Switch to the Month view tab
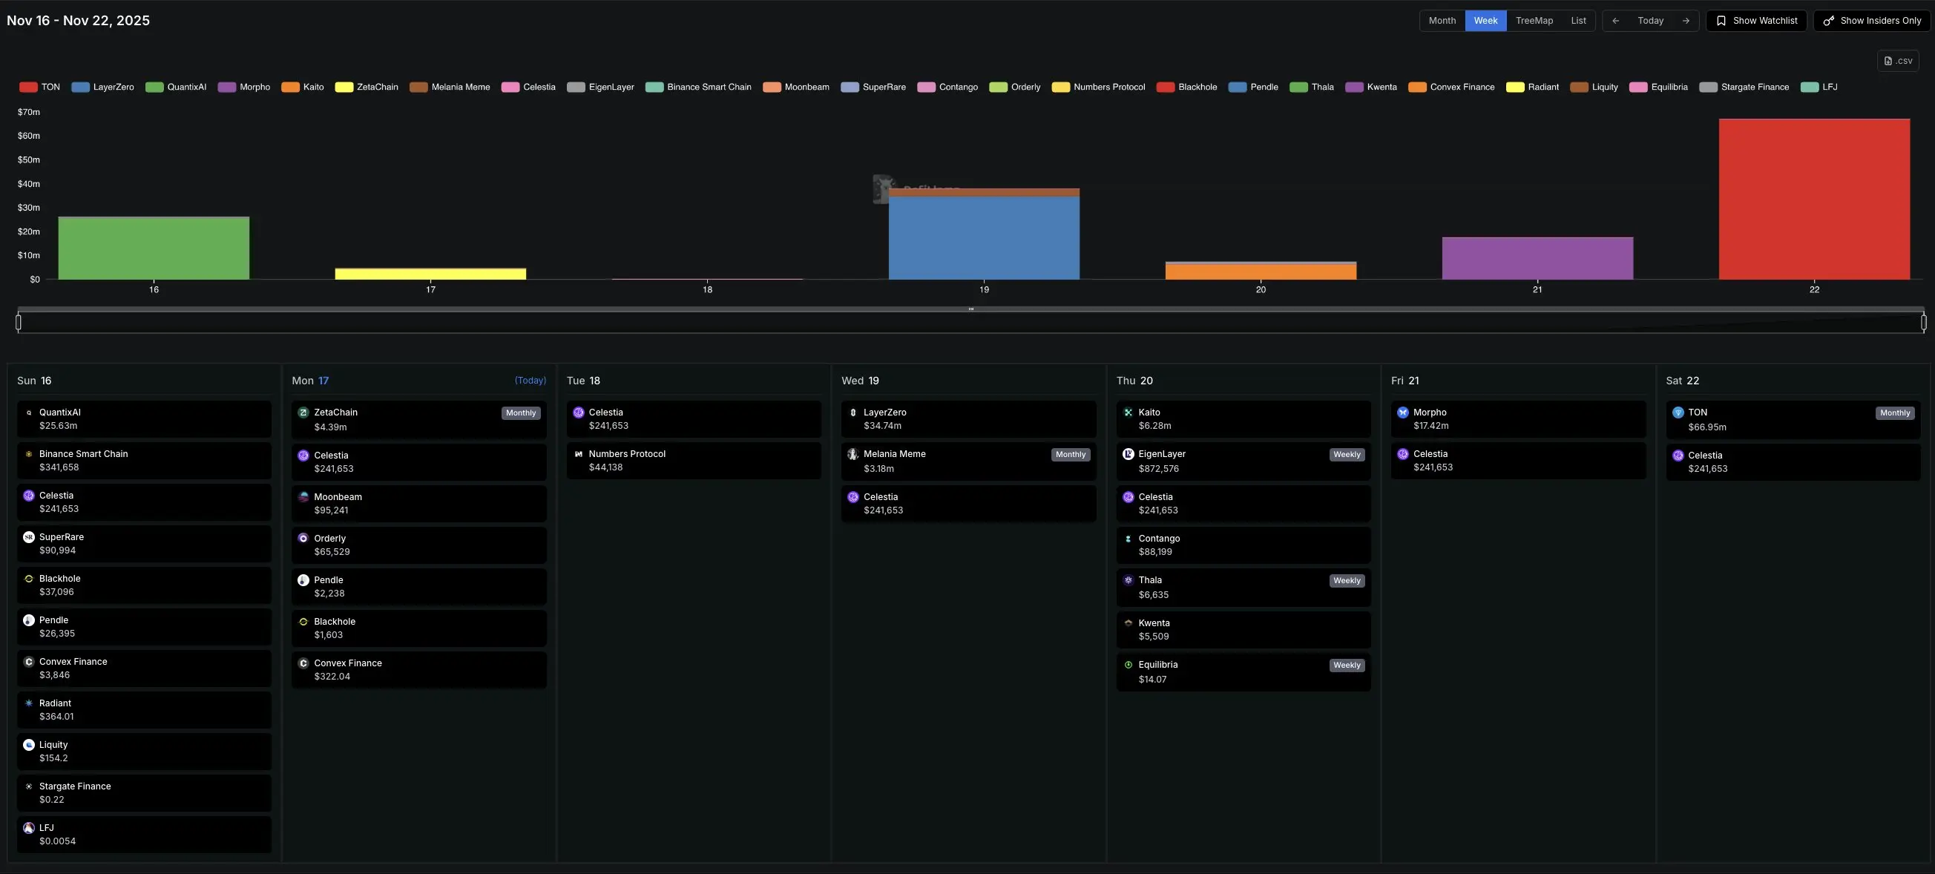Screen dimensions: 1935x874 [1442, 21]
